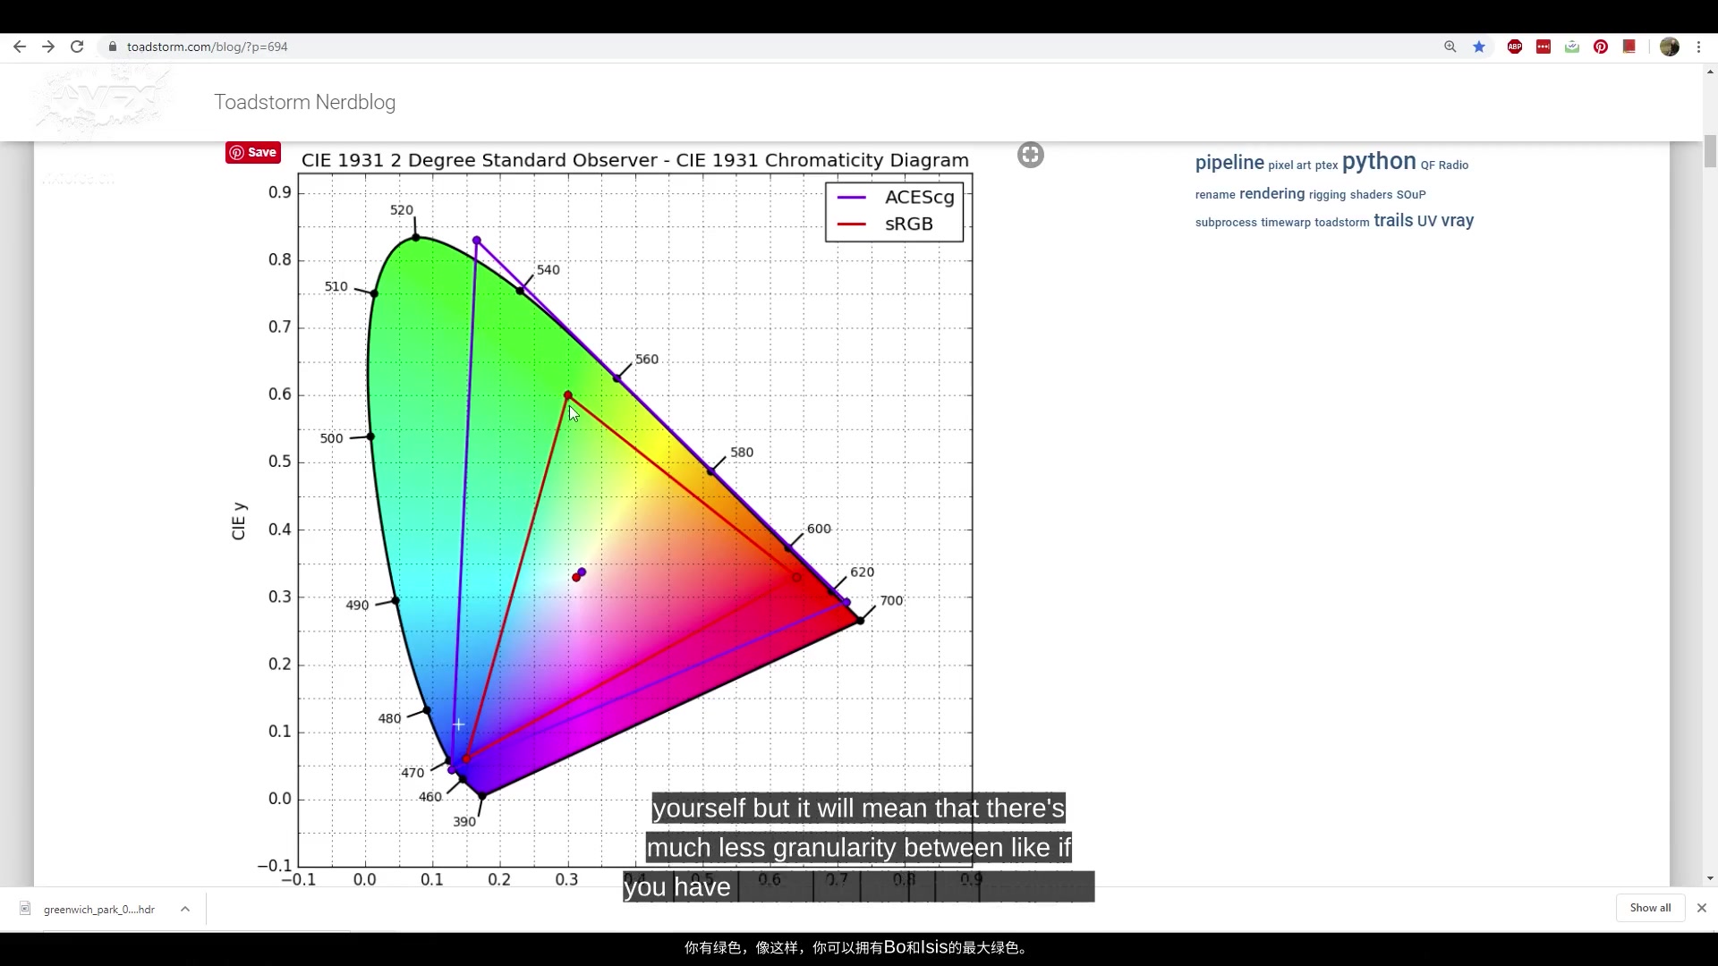Click the image visual search overlay icon
Viewport: 1718px width, 966px height.
click(1031, 155)
